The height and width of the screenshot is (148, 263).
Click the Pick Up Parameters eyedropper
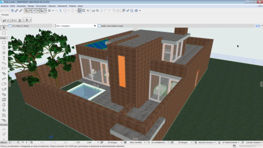[x=16, y=11]
